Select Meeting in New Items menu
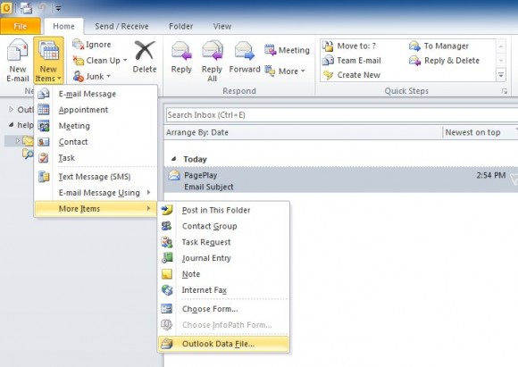The width and height of the screenshot is (518, 367). click(96, 126)
